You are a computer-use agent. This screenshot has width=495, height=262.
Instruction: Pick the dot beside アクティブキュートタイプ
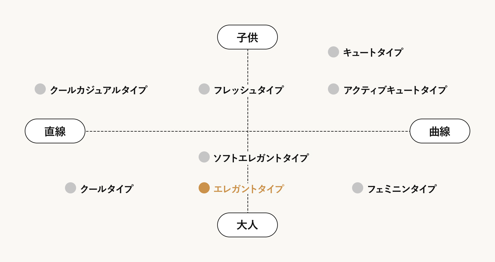coord(334,89)
